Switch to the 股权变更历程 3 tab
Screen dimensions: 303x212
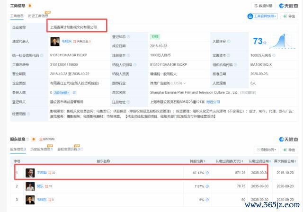69,149
